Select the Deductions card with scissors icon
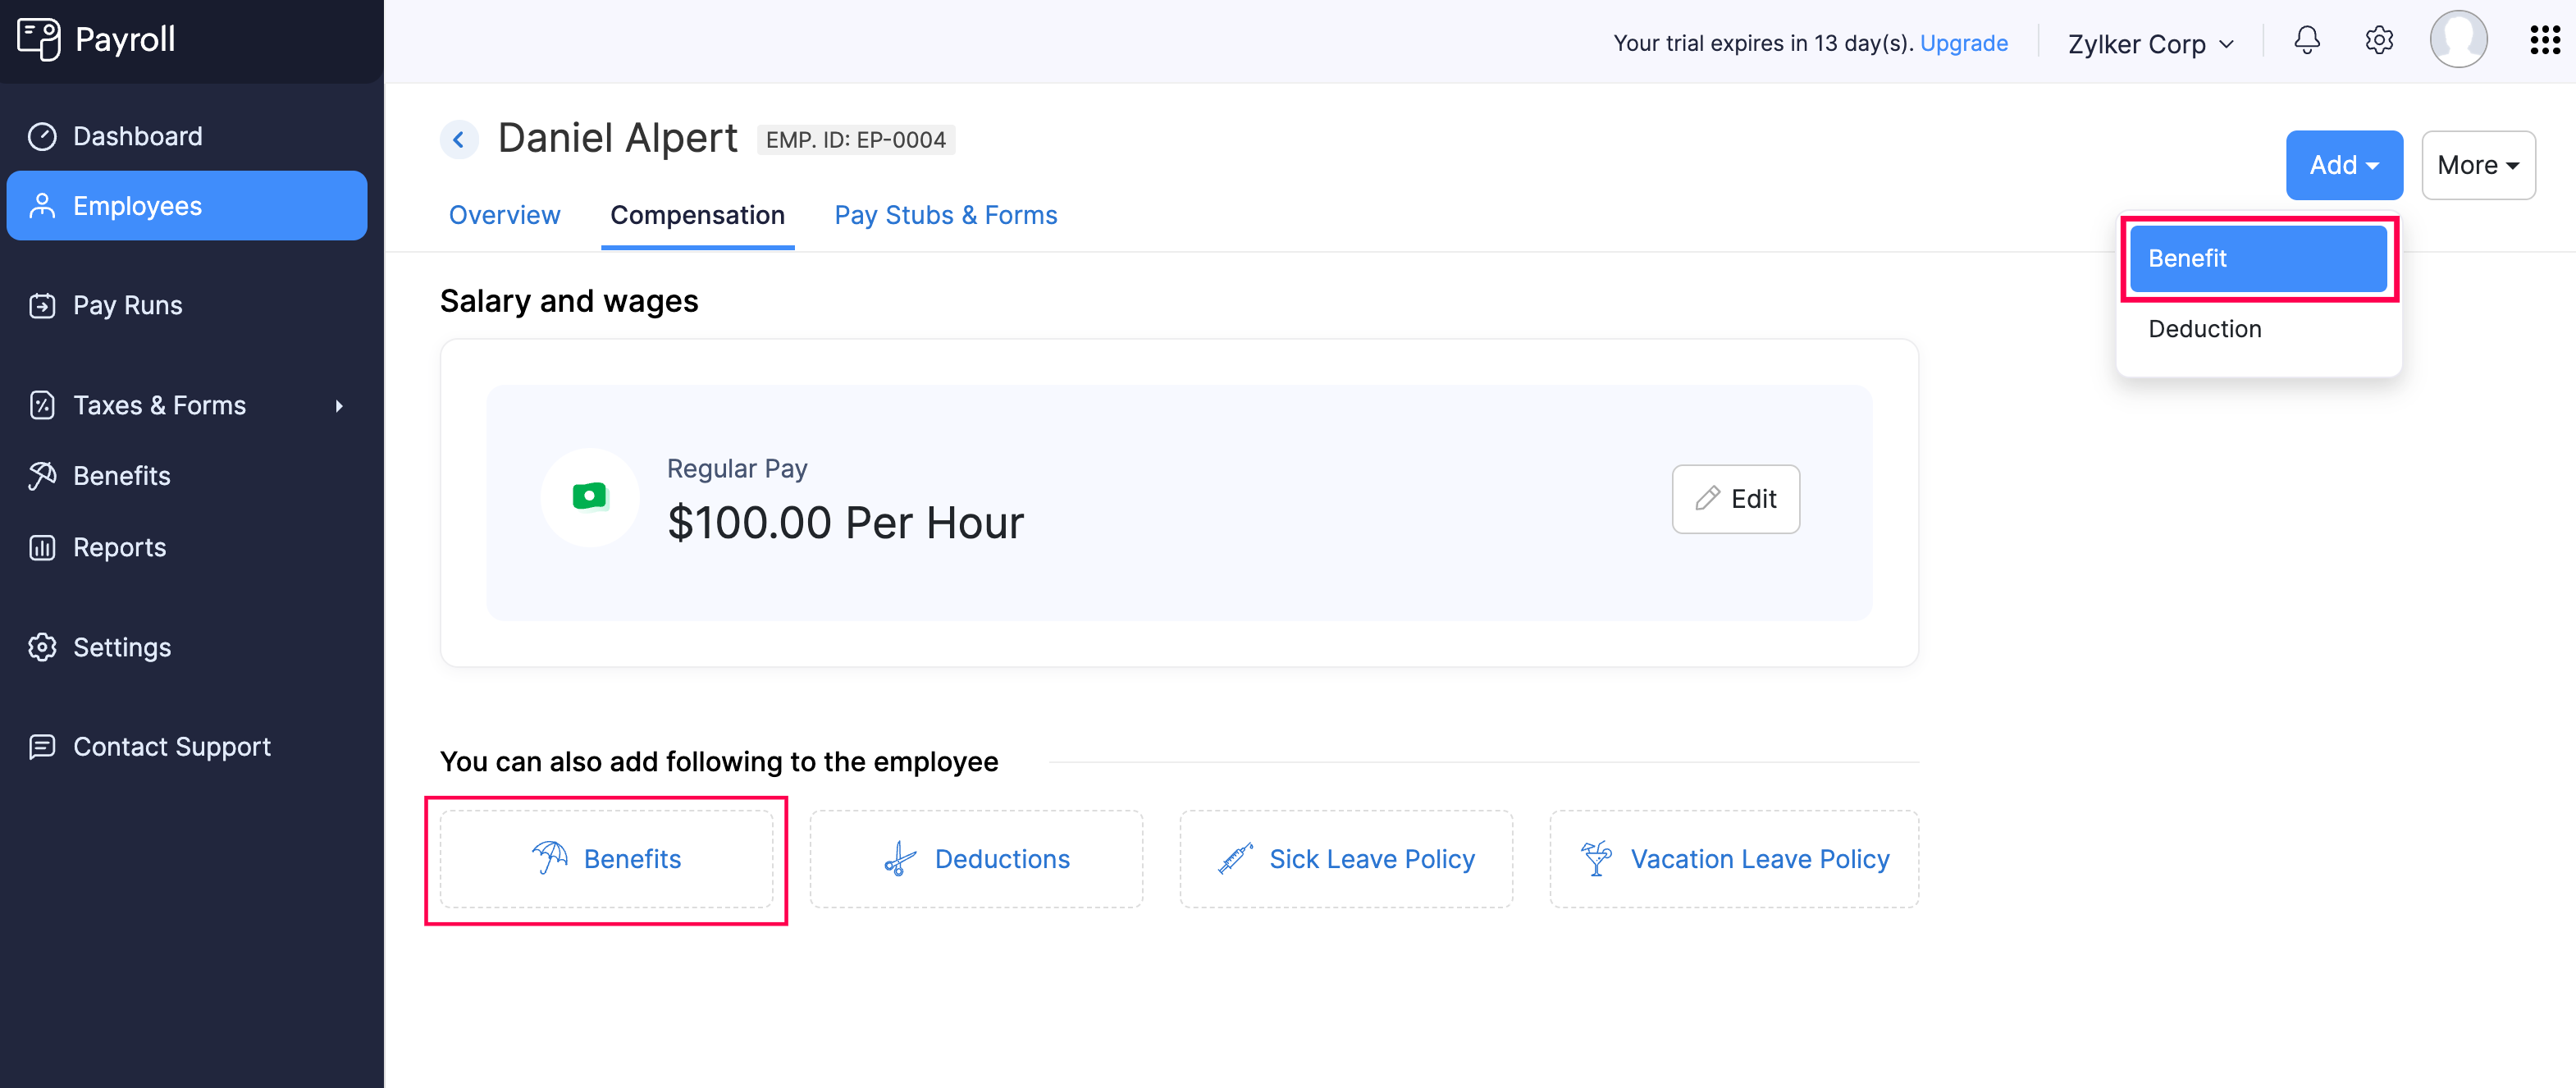The image size is (2576, 1088). tap(976, 858)
